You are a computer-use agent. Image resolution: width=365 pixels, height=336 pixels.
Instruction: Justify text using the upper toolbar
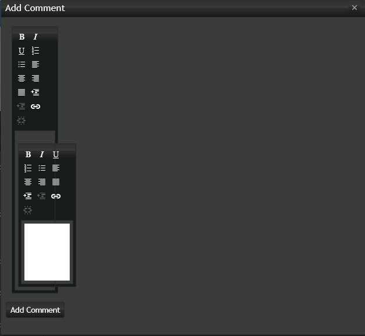pyautogui.click(x=22, y=92)
